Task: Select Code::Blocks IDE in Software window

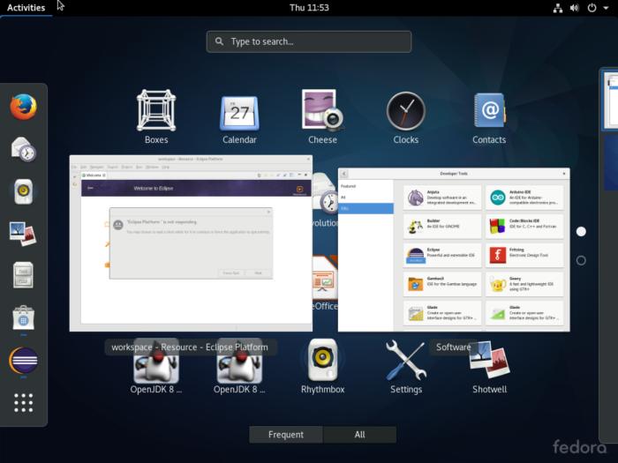Action: (524, 226)
